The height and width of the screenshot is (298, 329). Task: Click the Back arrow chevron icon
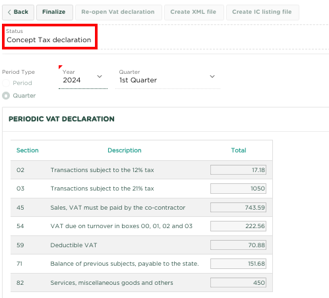pos(9,12)
